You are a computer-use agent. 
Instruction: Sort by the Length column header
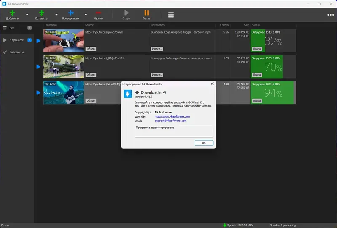(x=225, y=25)
